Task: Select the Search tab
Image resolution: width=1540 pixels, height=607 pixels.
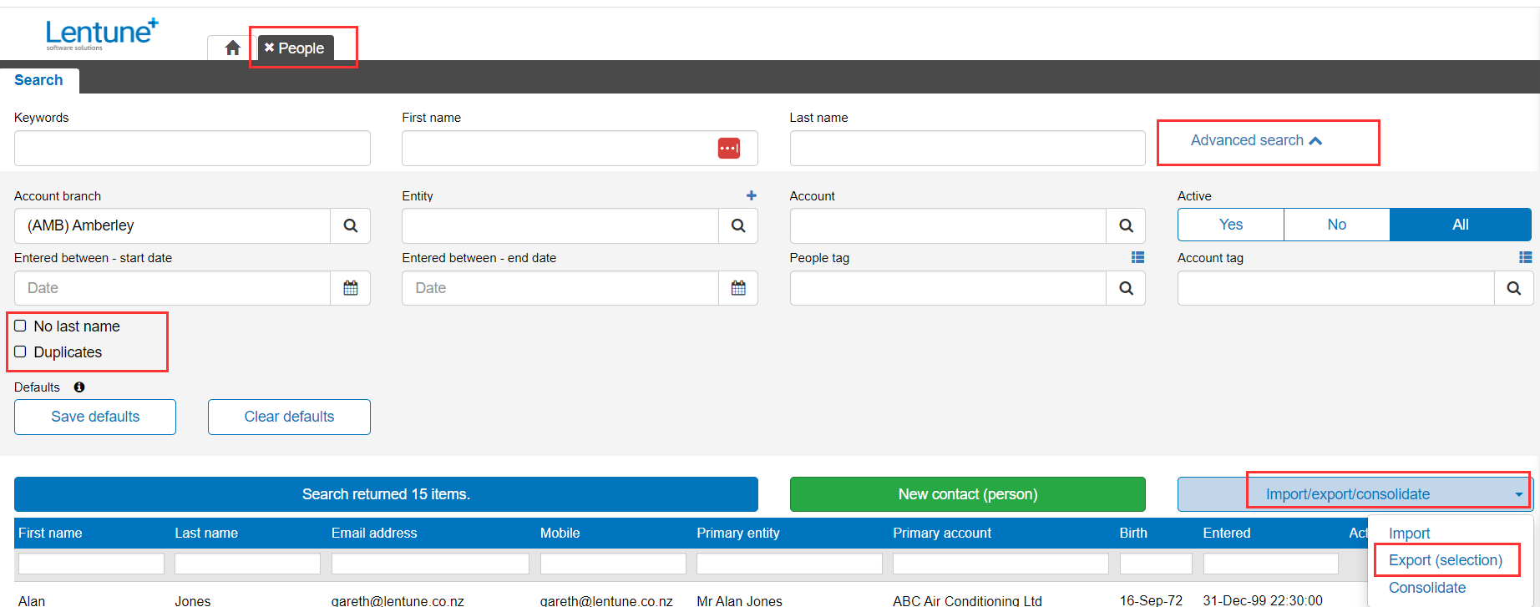Action: (x=38, y=80)
